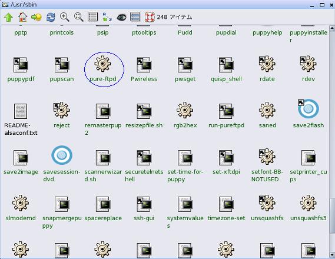Toggle the thumbnails display icon

[135, 16]
